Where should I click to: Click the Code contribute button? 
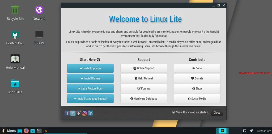(x=197, y=68)
